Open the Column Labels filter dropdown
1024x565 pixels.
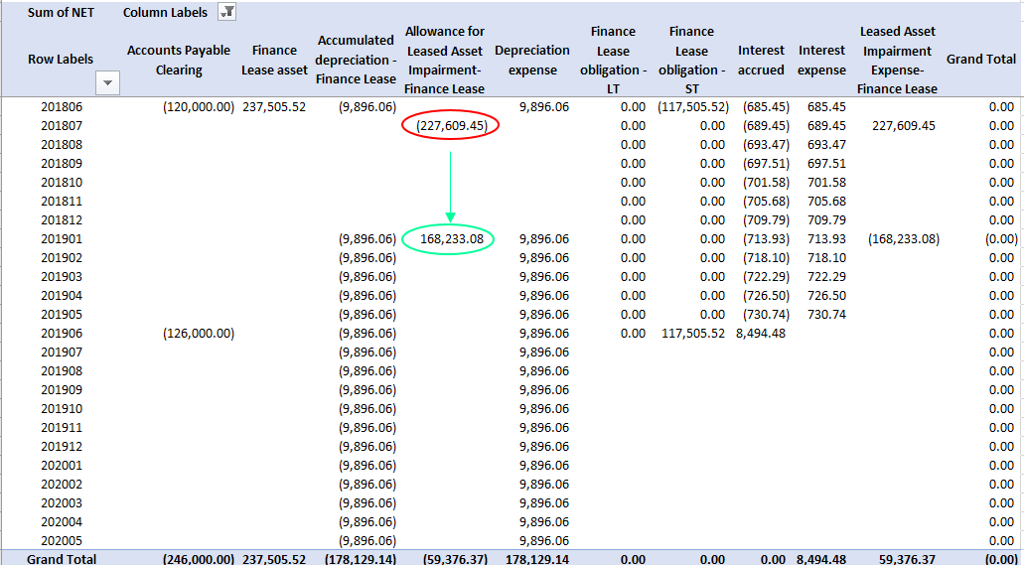coord(226,12)
